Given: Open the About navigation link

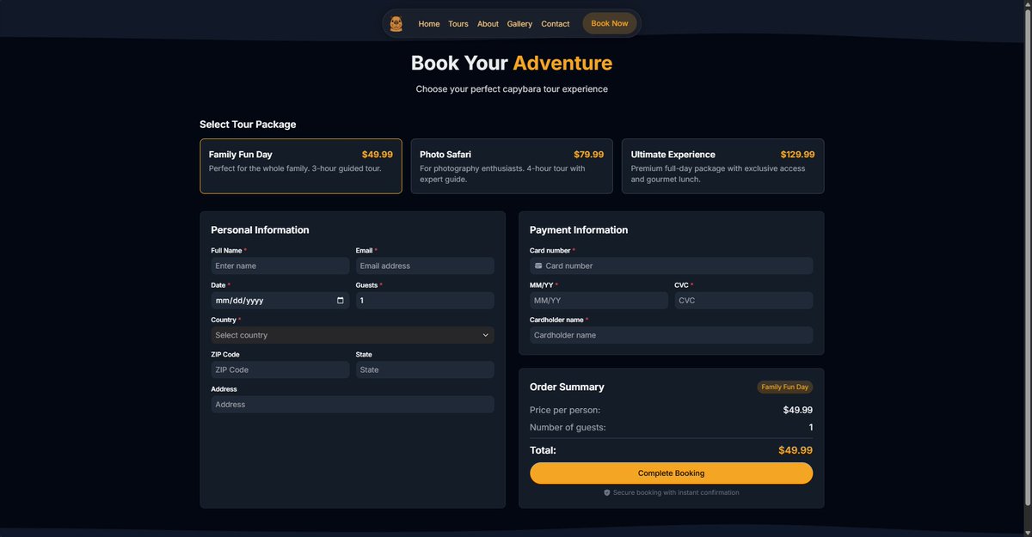Looking at the screenshot, I should point(488,24).
